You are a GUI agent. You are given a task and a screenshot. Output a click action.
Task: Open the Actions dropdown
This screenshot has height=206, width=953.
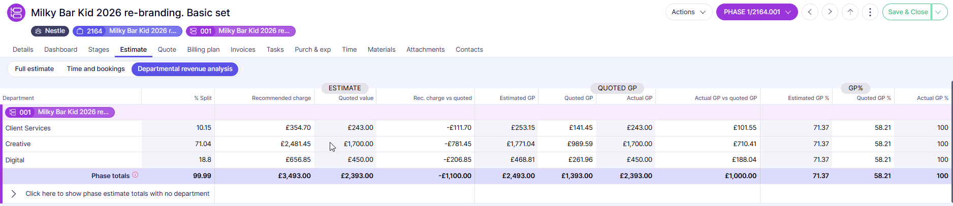click(x=688, y=12)
